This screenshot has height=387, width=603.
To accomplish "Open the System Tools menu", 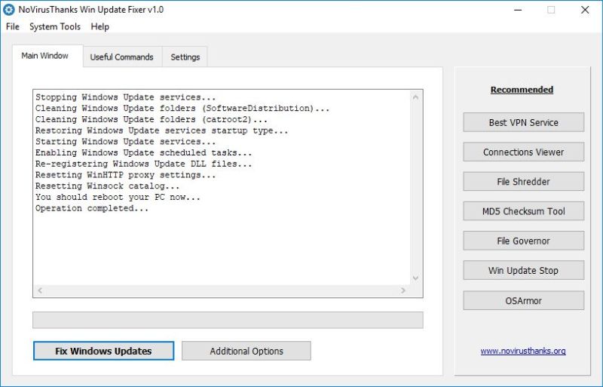I will click(x=55, y=26).
